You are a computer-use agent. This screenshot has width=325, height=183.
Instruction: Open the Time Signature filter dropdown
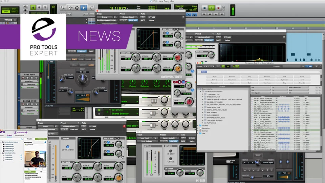pos(261,93)
